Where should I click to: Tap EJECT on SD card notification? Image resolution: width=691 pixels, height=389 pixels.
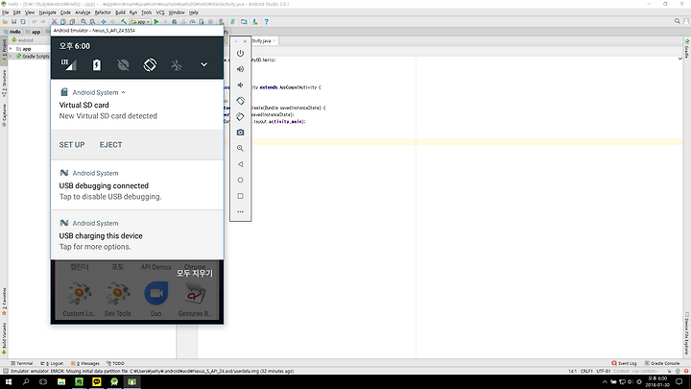pyautogui.click(x=110, y=145)
